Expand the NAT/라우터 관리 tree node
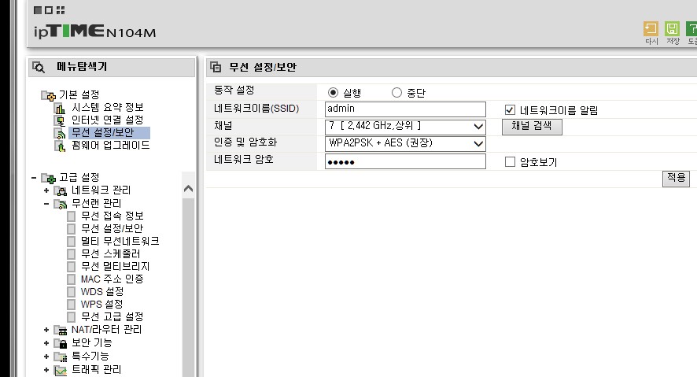The image size is (697, 377). coord(46,330)
